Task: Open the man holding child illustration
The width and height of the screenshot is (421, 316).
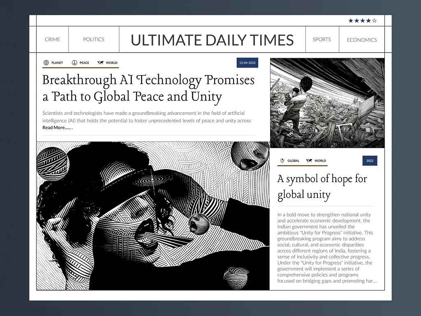Action: (x=327, y=103)
